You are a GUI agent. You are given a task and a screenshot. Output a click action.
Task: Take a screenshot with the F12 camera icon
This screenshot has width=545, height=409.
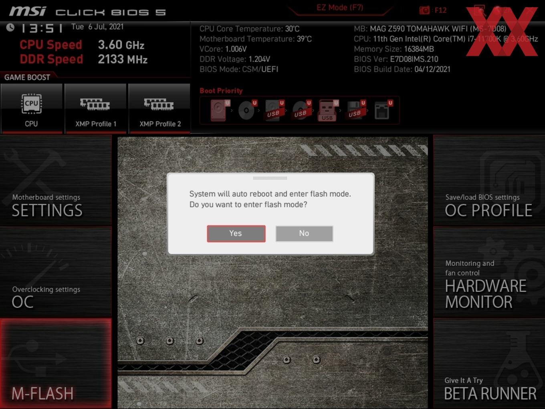(424, 10)
